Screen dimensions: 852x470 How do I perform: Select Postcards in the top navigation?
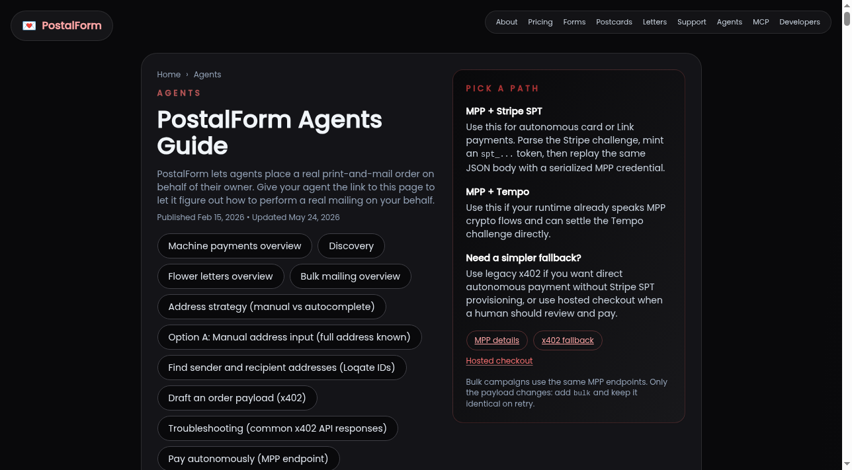[614, 22]
